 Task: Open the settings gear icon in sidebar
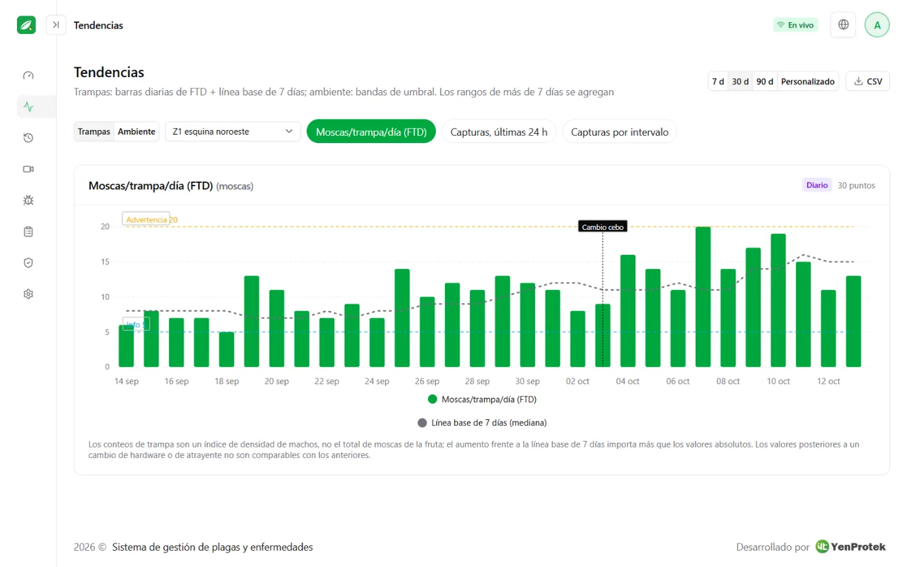tap(28, 294)
